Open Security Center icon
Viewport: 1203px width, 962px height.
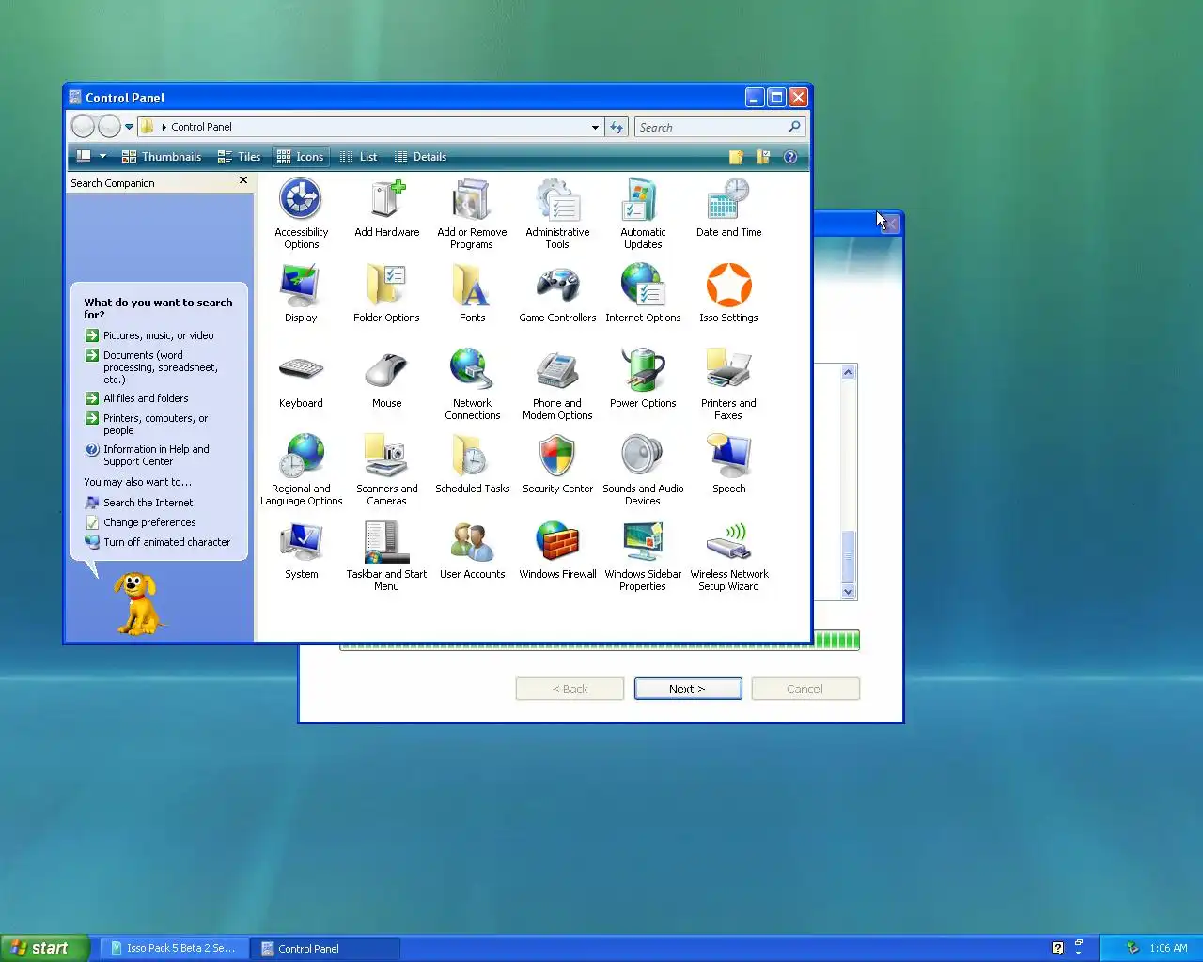pos(557,465)
